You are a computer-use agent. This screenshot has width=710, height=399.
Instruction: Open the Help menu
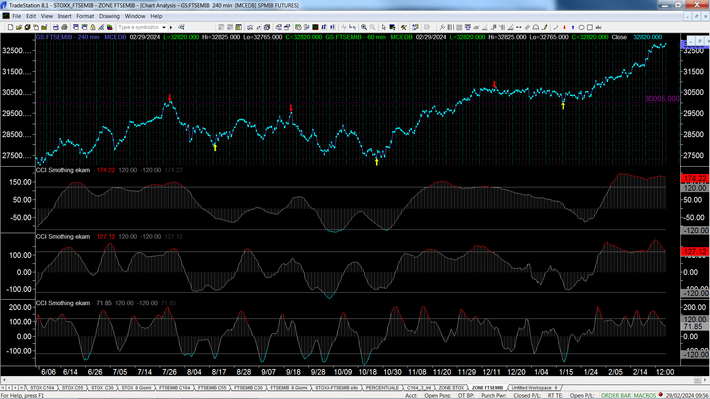tap(156, 16)
